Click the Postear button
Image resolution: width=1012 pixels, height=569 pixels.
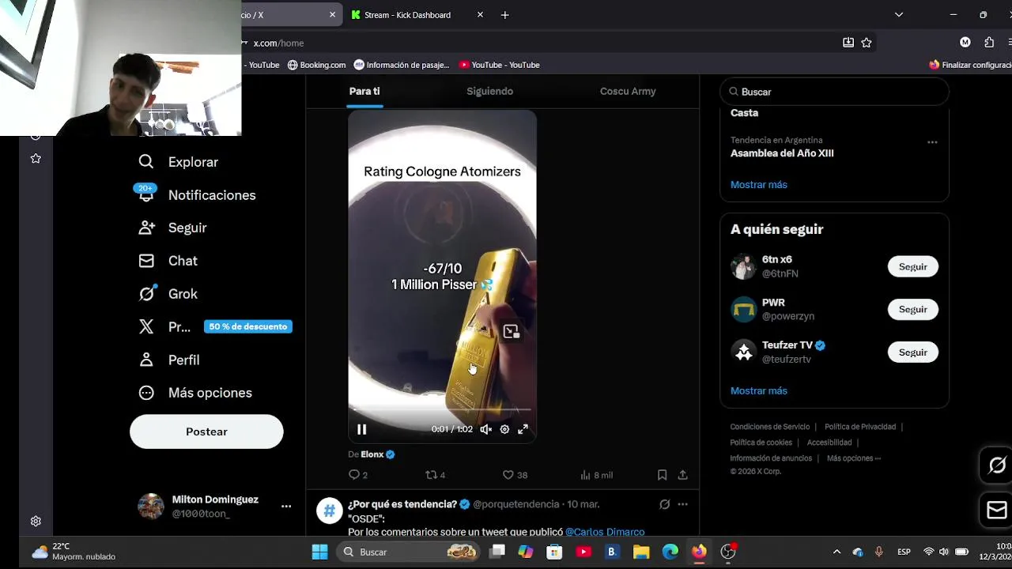[206, 431]
